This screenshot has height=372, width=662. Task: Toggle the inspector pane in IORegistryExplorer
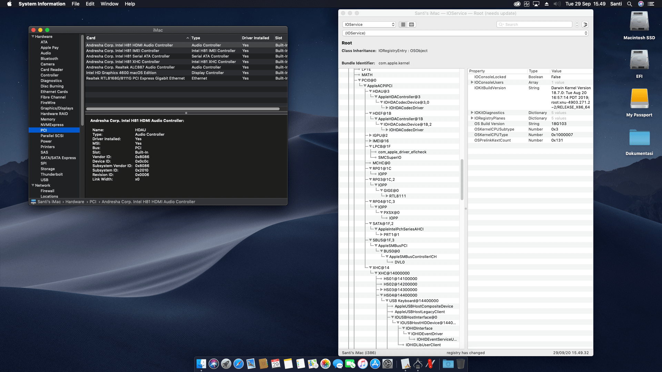pos(585,24)
